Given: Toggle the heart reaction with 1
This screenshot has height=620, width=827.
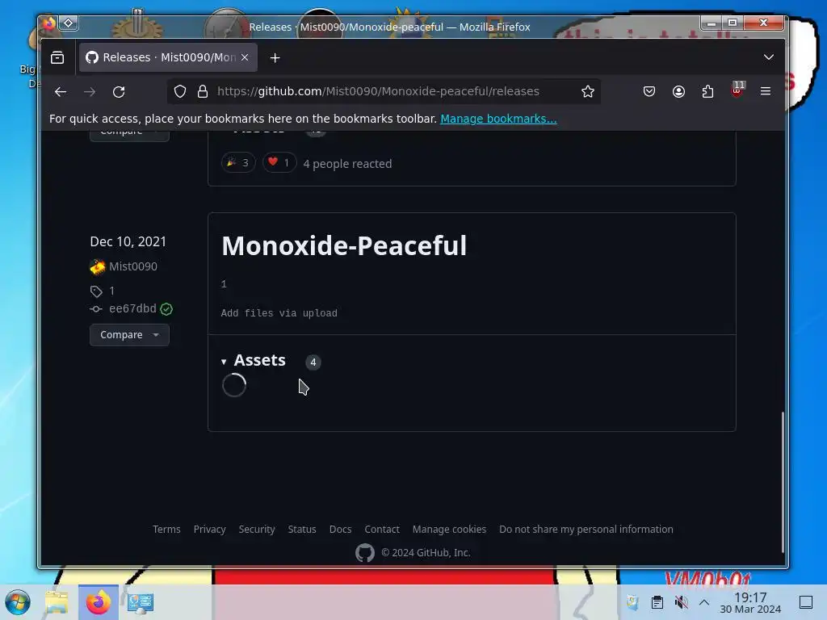Looking at the screenshot, I should 279,162.
